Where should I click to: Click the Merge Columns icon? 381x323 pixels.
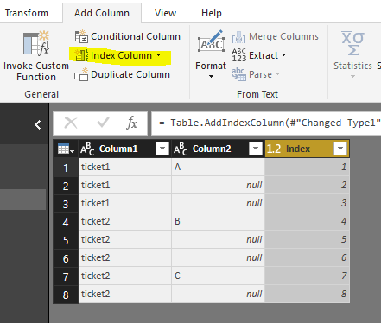tap(239, 37)
